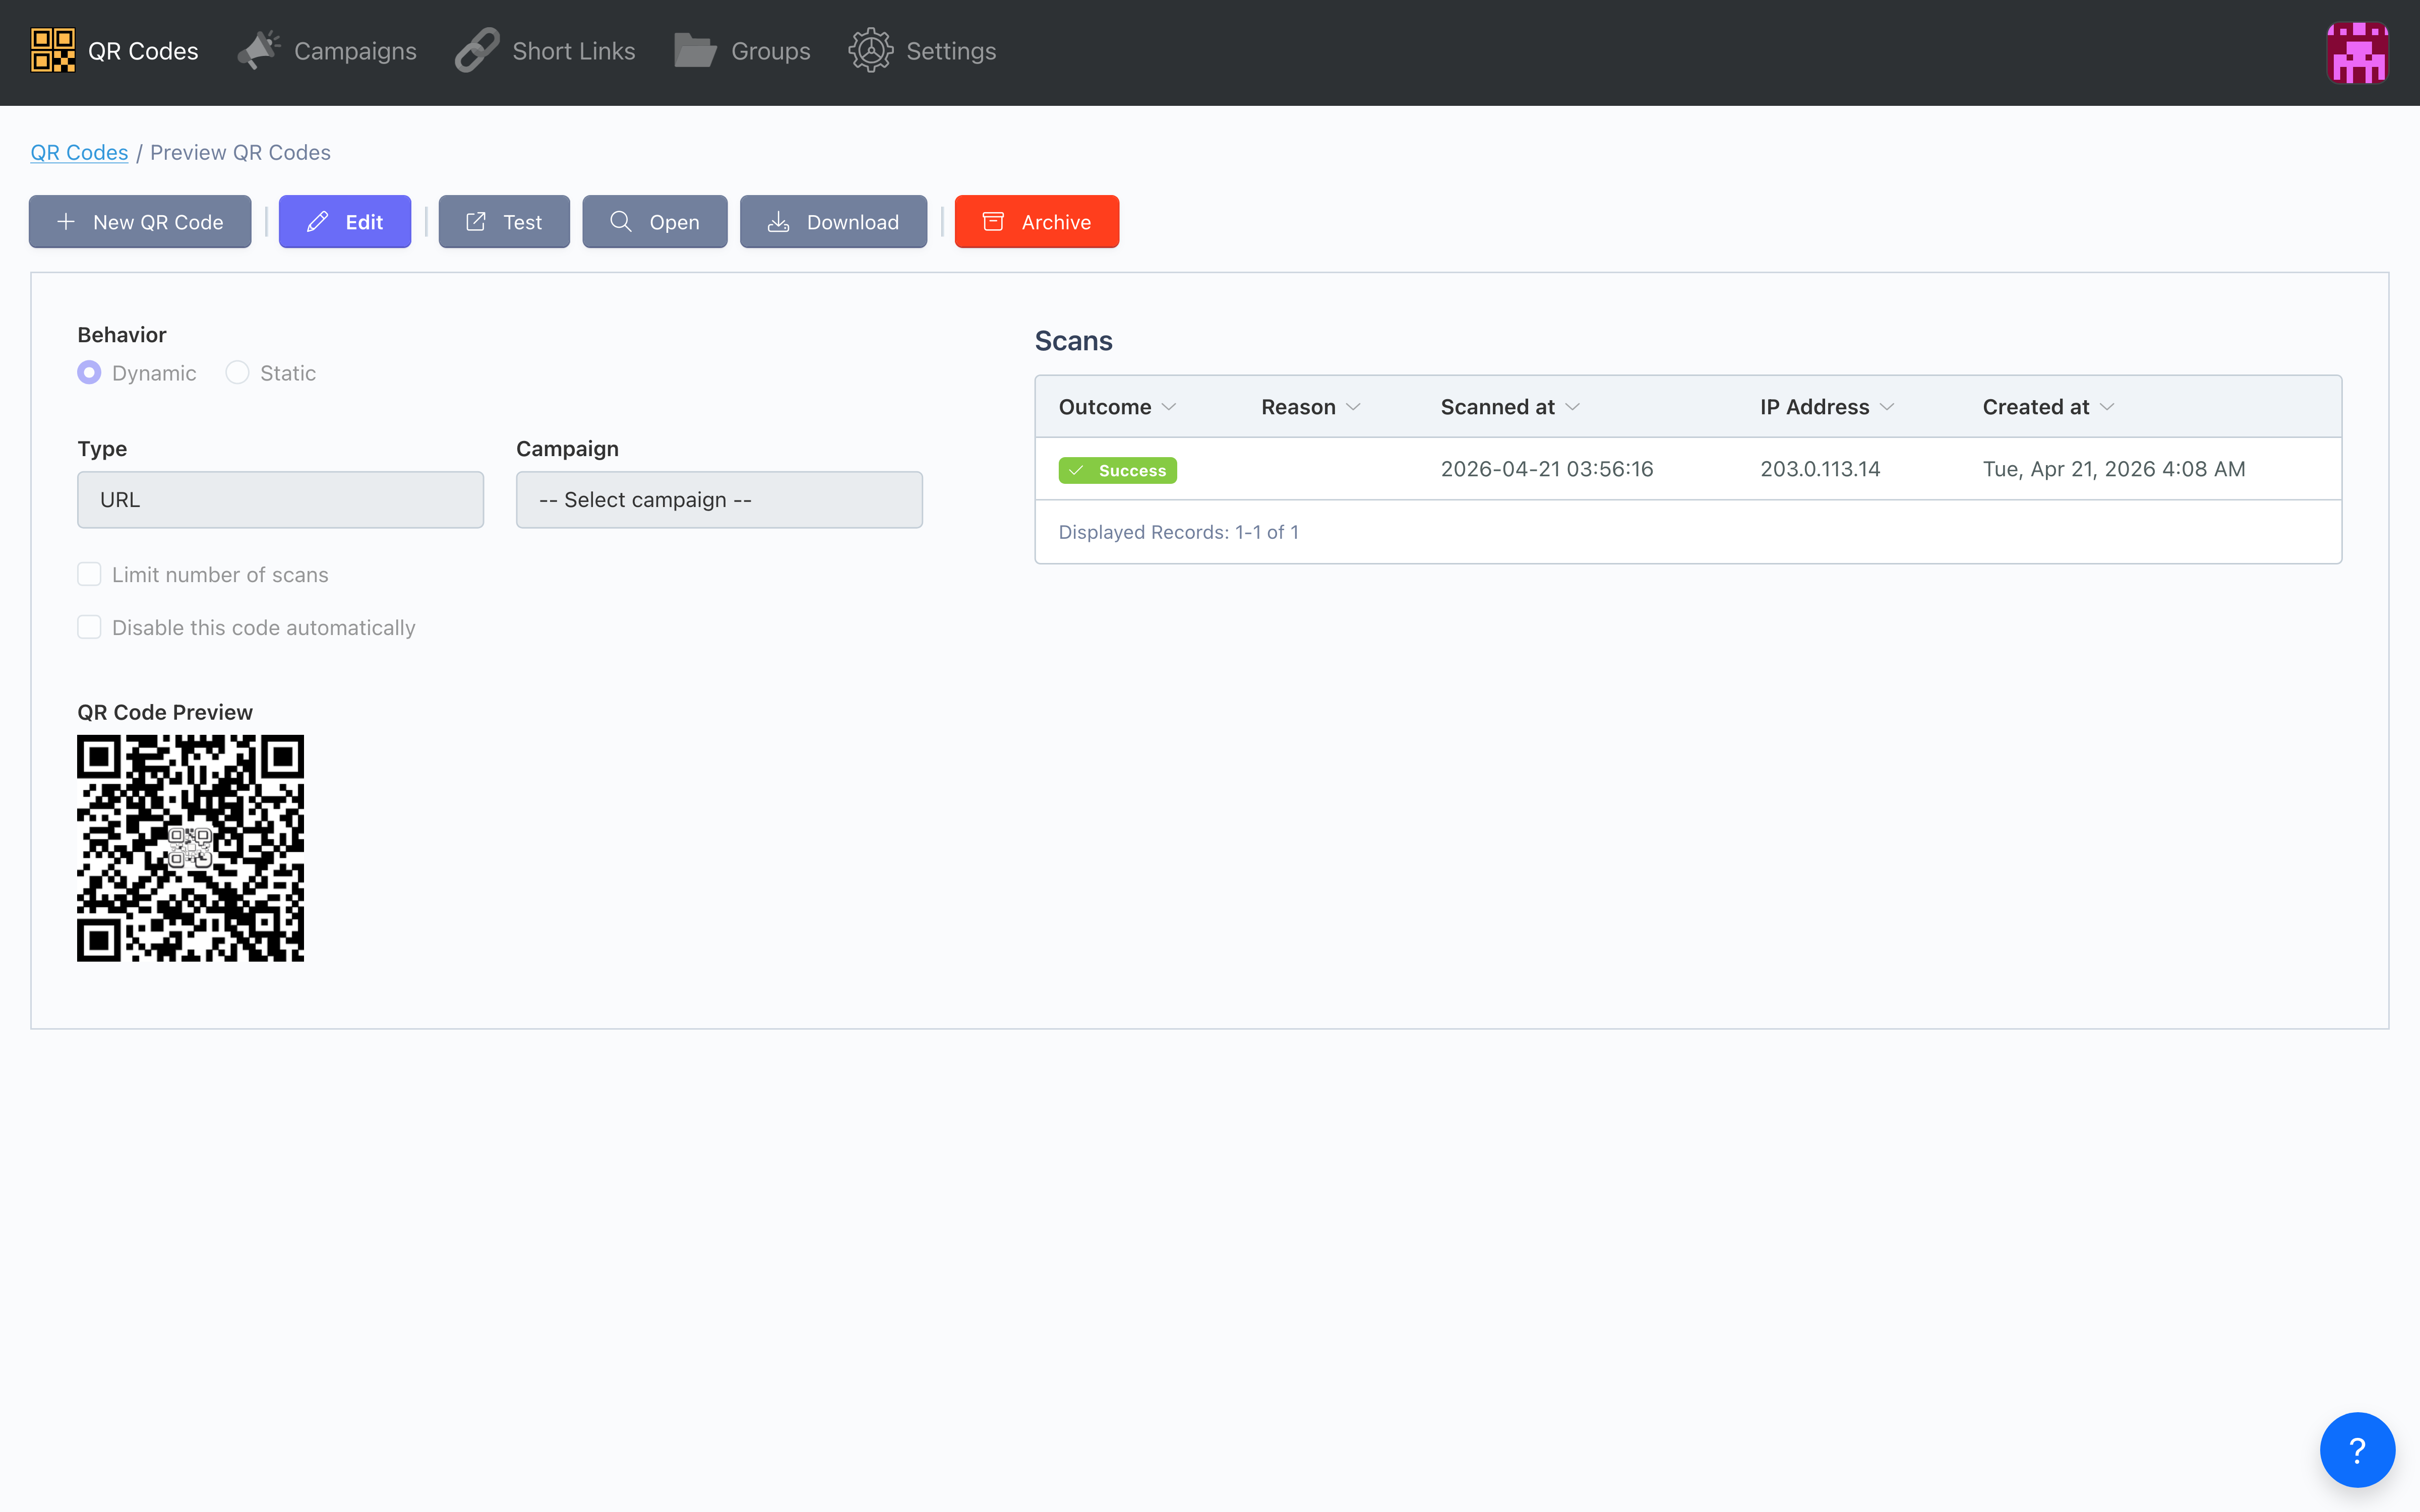Open the help question mark bubble
The width and height of the screenshot is (2420, 1512).
[x=2357, y=1450]
